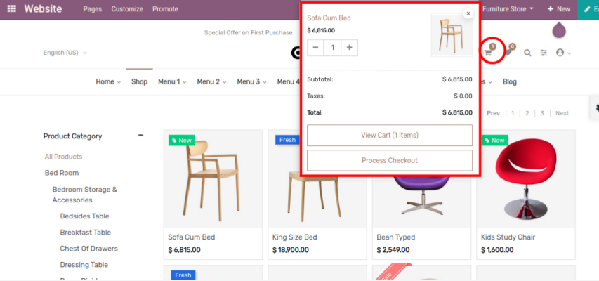
Task: Go to the Shop tab
Action: click(139, 82)
